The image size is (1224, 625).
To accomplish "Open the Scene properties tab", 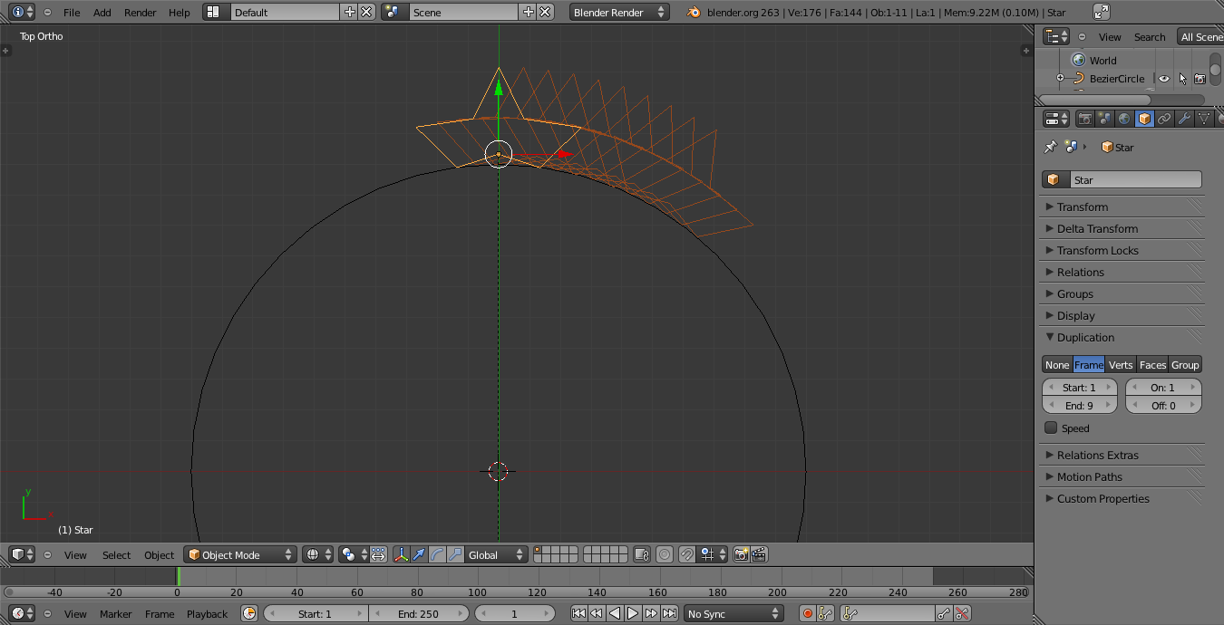I will (1104, 119).
